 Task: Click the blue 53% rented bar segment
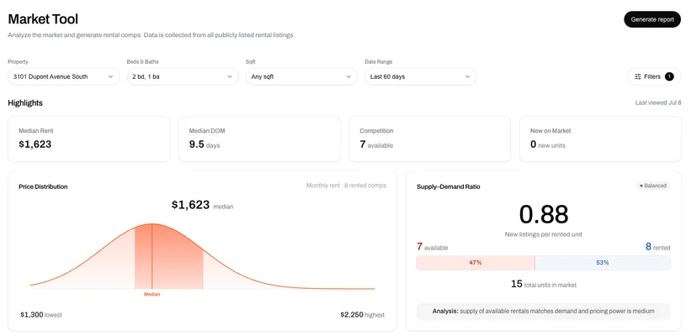603,263
